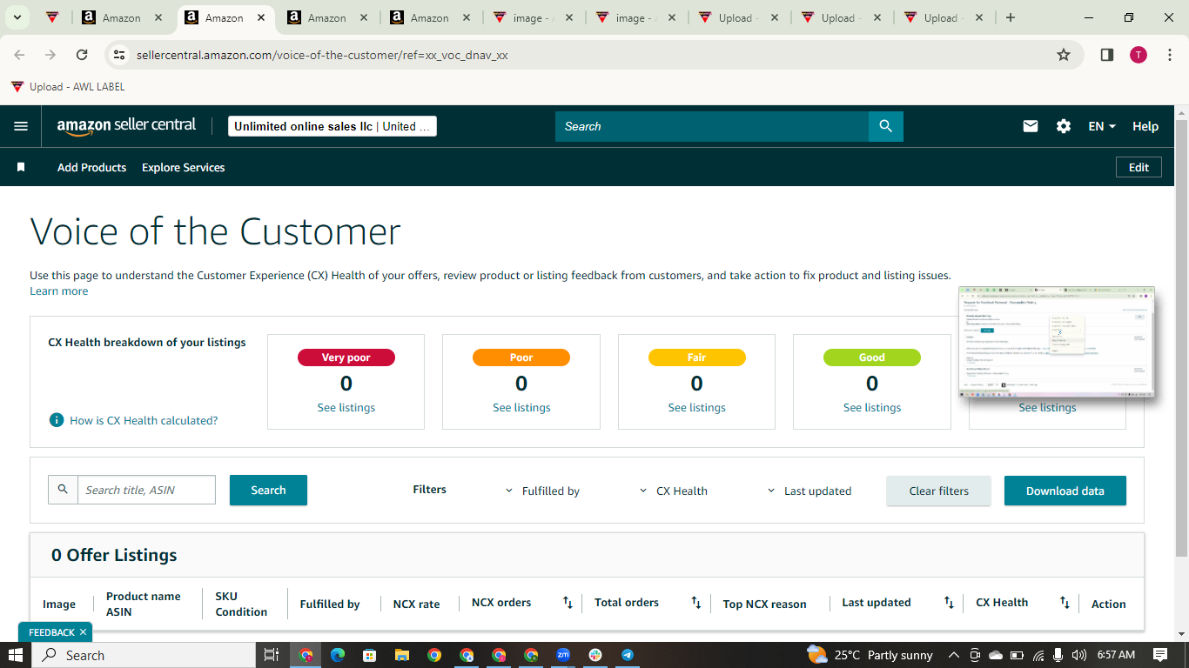Click the magnifier button beside top Search bar
The height and width of the screenshot is (668, 1189).
[886, 126]
